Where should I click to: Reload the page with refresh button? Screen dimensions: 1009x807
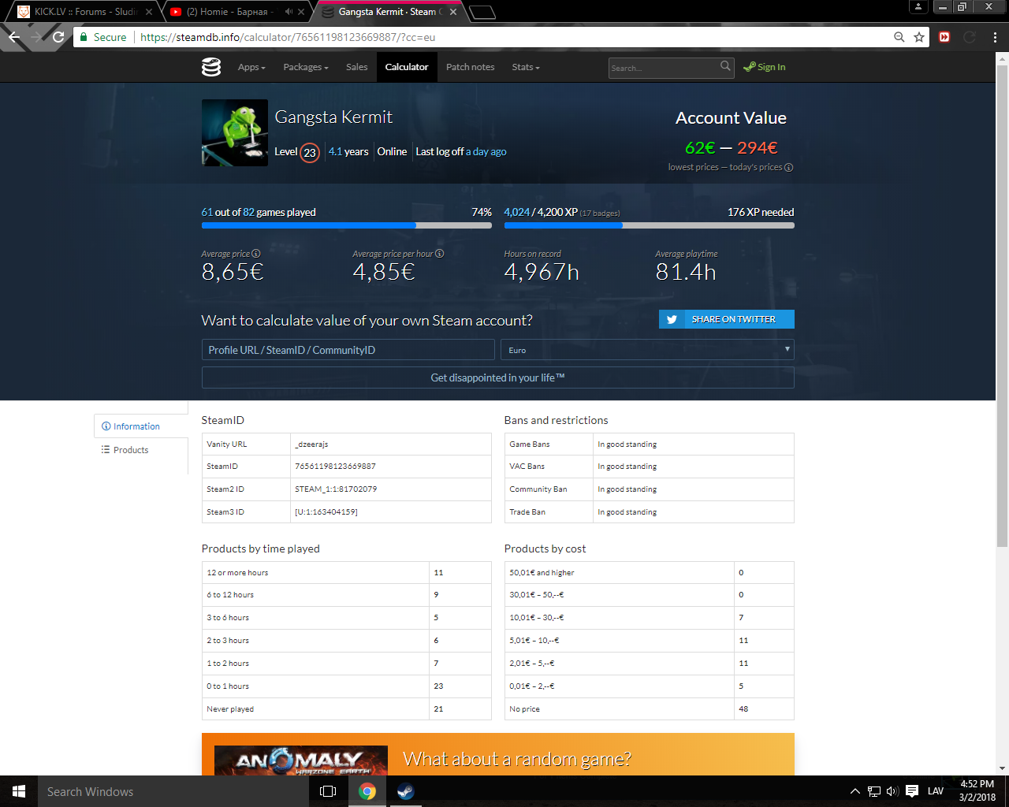(58, 37)
